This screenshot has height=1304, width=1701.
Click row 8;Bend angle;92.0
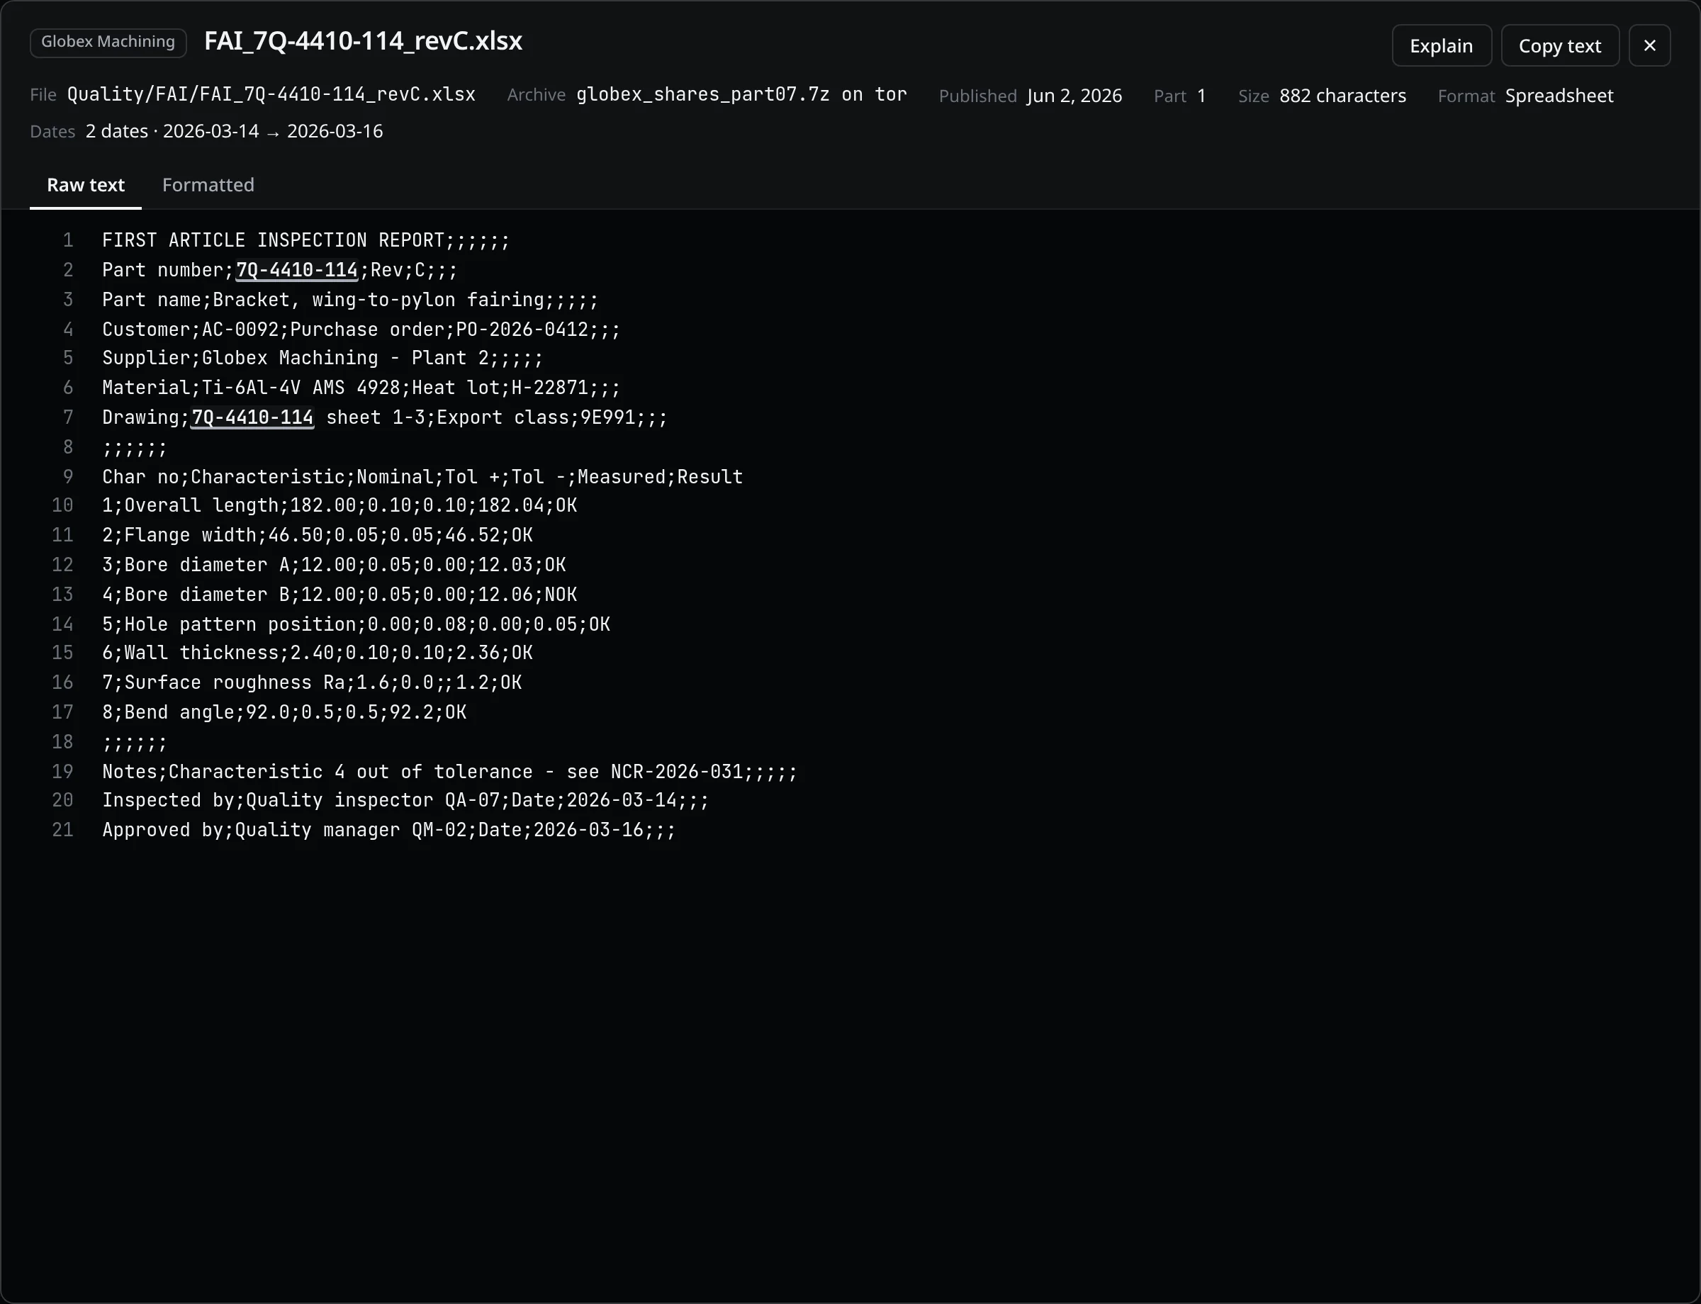coord(284,712)
